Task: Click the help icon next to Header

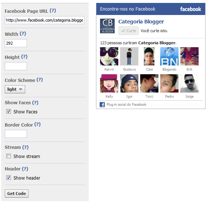Action: [25, 169]
